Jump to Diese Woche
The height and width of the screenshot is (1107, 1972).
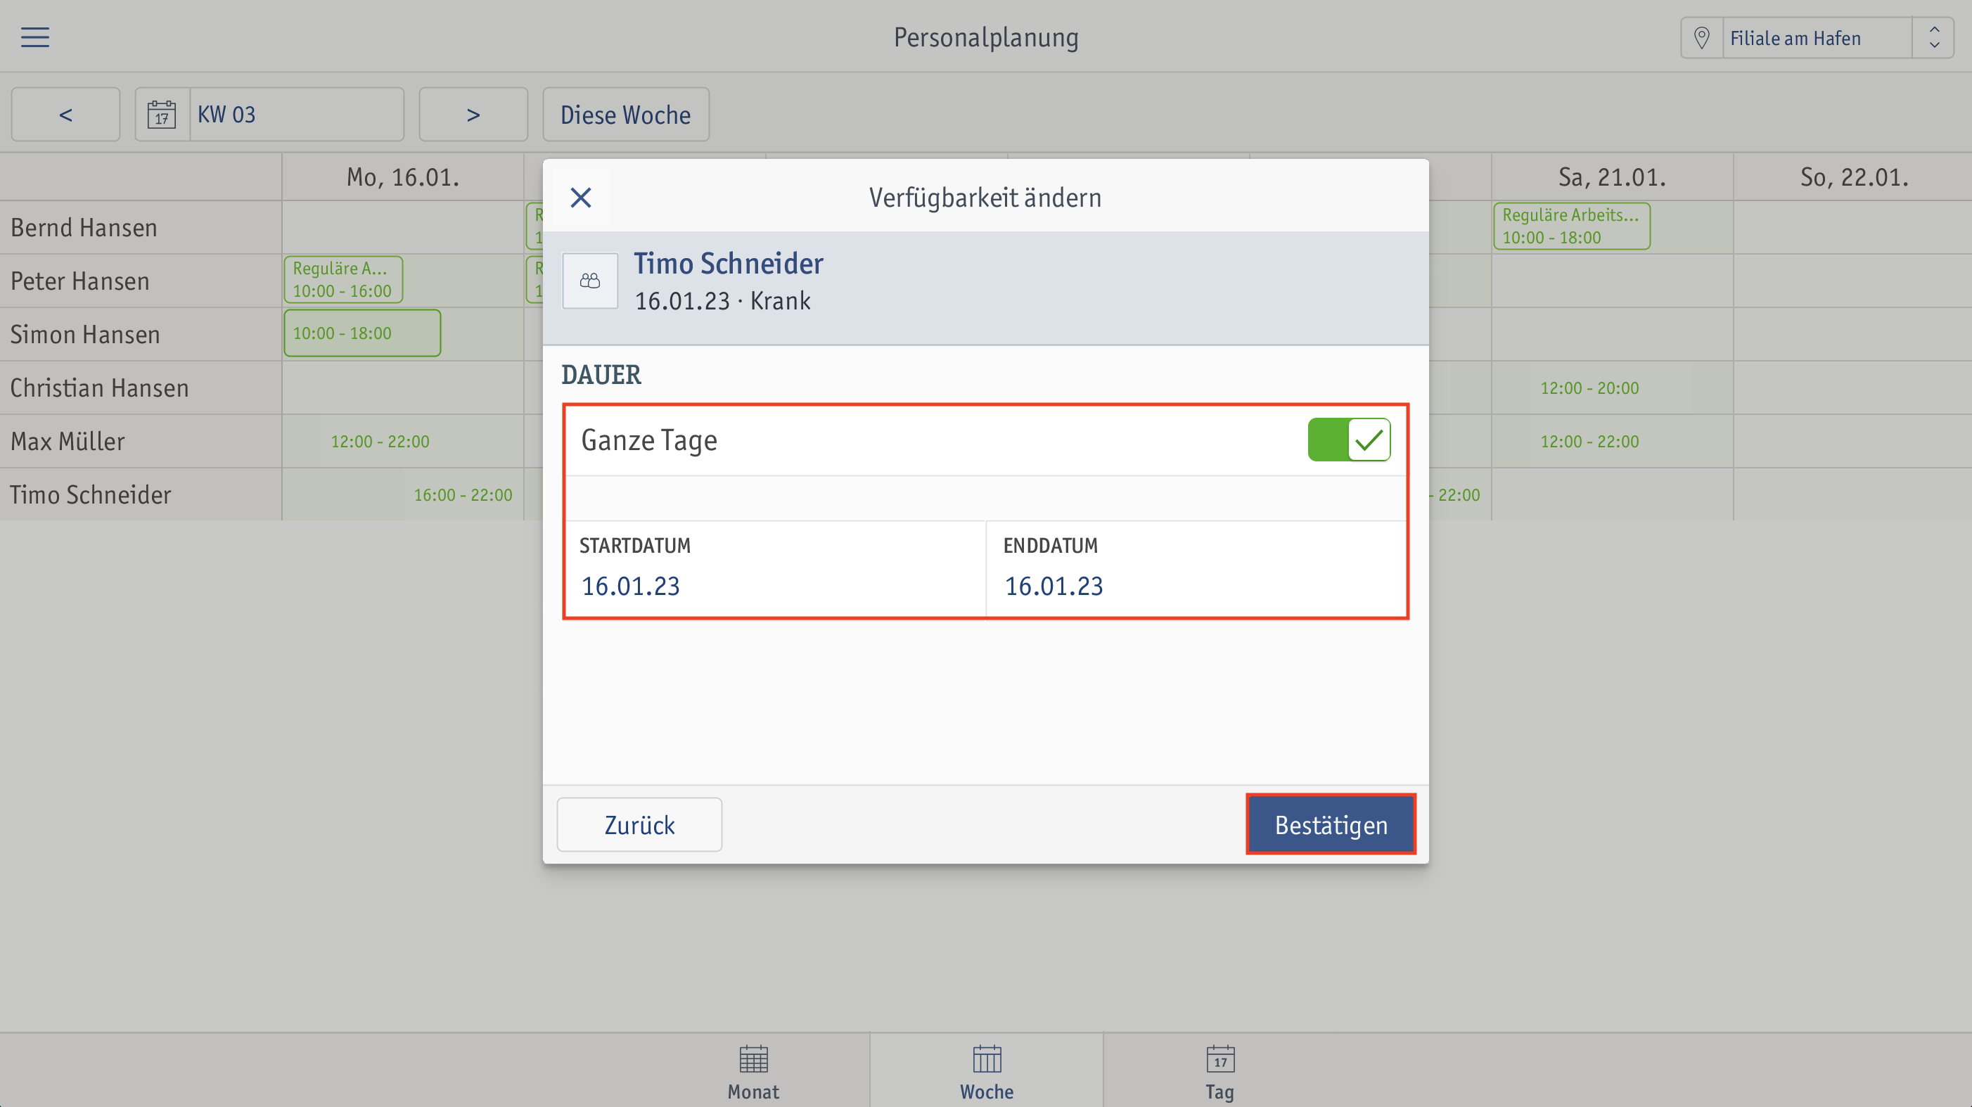625,115
